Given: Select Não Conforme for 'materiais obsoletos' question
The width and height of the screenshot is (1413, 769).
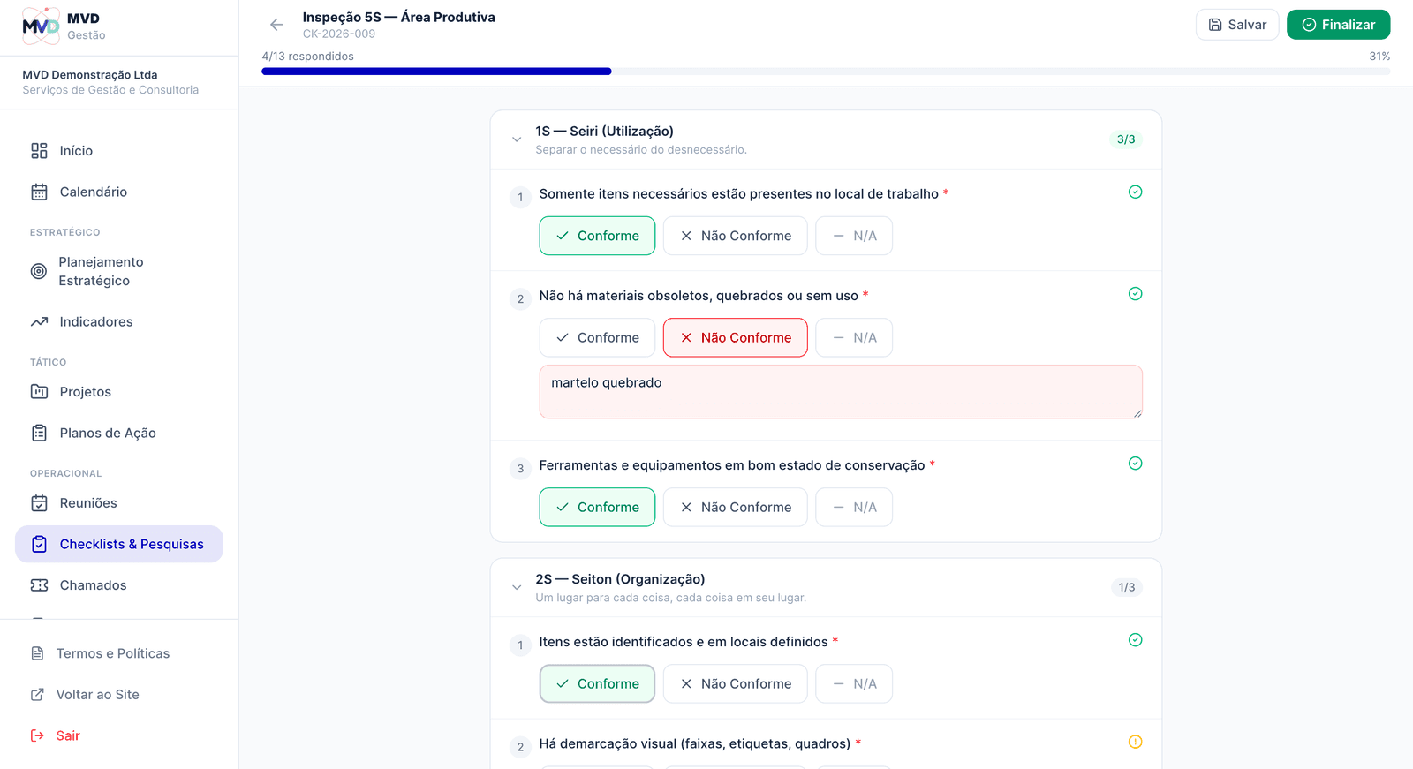Looking at the screenshot, I should pos(735,337).
